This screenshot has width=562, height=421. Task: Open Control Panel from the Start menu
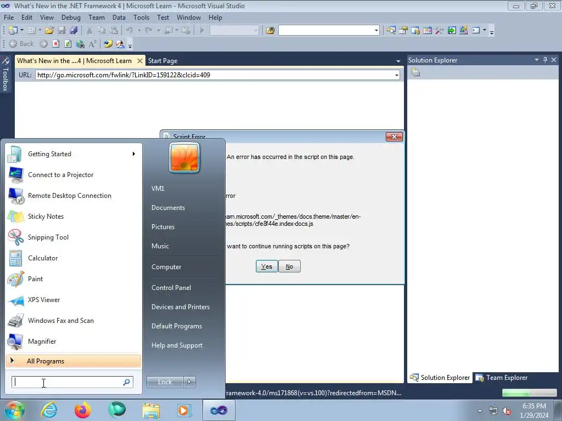click(171, 287)
